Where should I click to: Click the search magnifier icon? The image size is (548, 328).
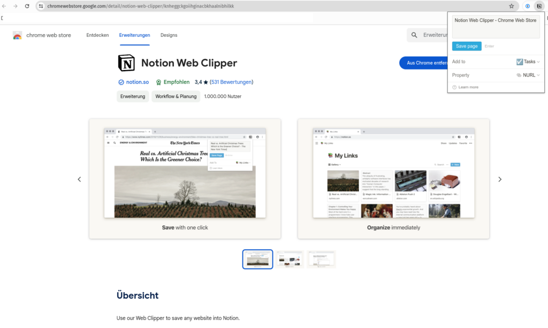414,35
